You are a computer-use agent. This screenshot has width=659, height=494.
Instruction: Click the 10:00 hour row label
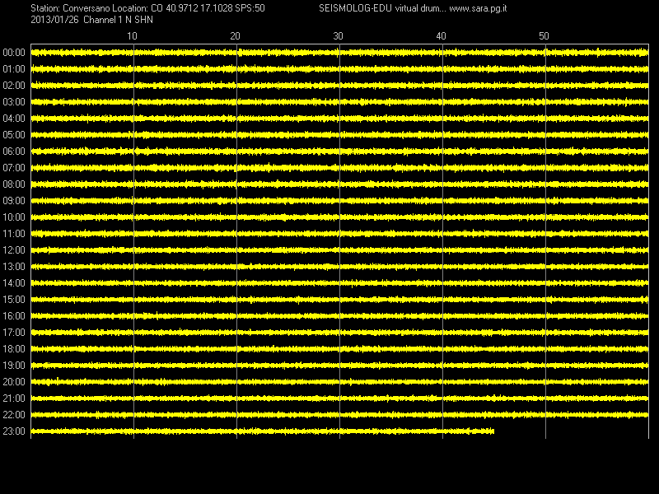pyautogui.click(x=14, y=217)
